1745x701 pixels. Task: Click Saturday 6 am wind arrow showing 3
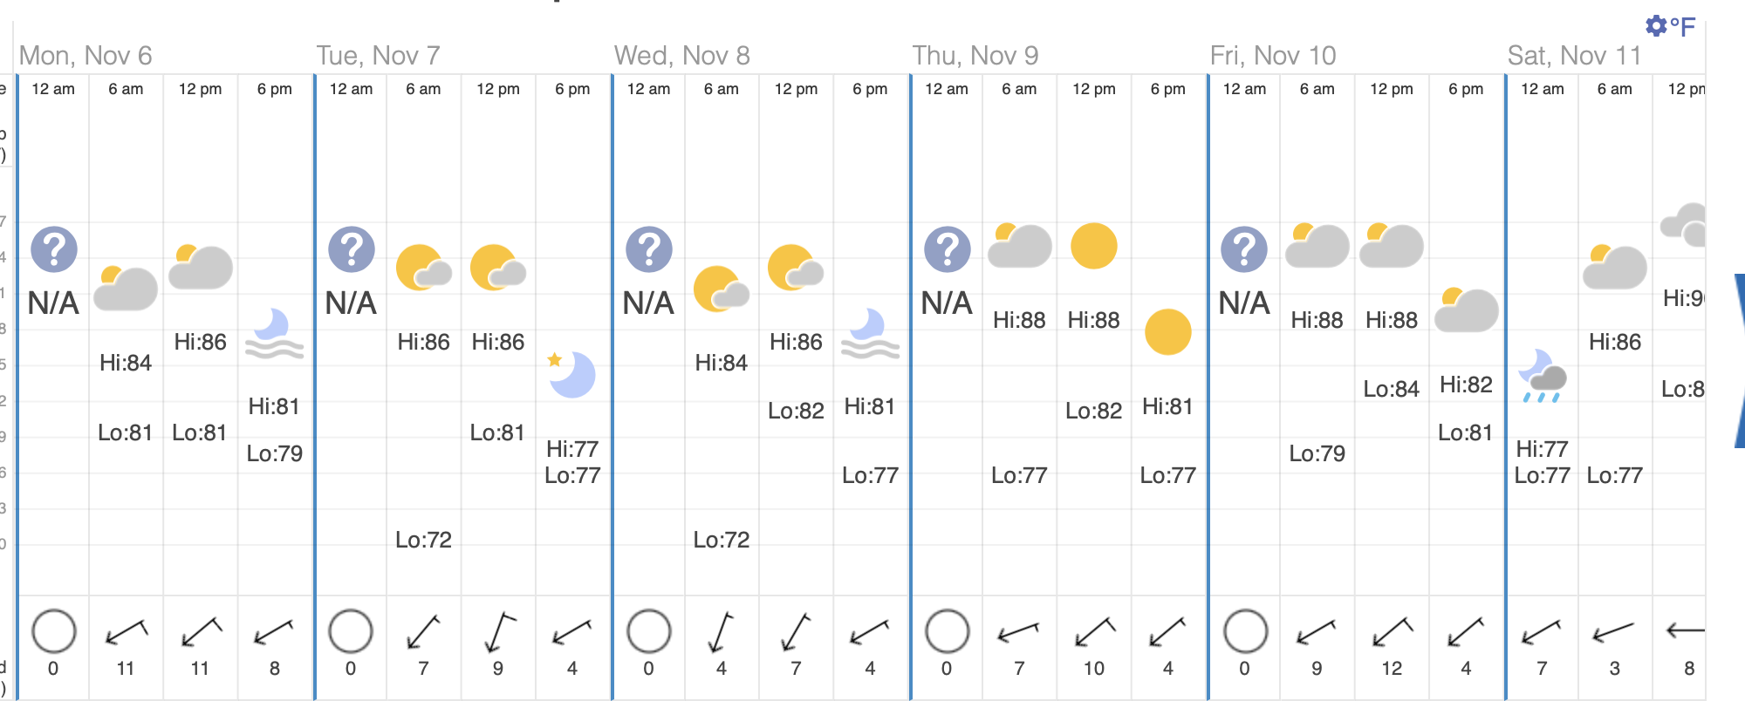point(1614,631)
